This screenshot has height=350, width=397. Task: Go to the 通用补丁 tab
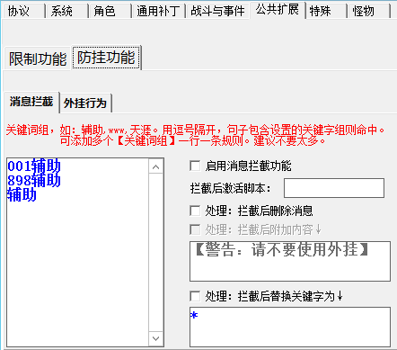click(158, 11)
